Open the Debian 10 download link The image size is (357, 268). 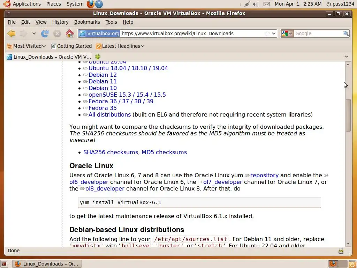(102, 88)
